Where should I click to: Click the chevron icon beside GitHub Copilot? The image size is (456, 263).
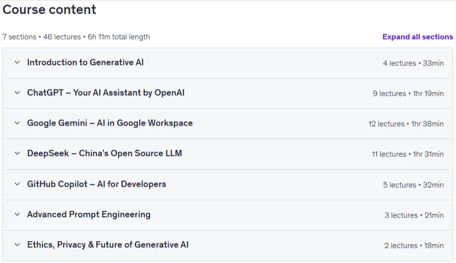coord(17,184)
